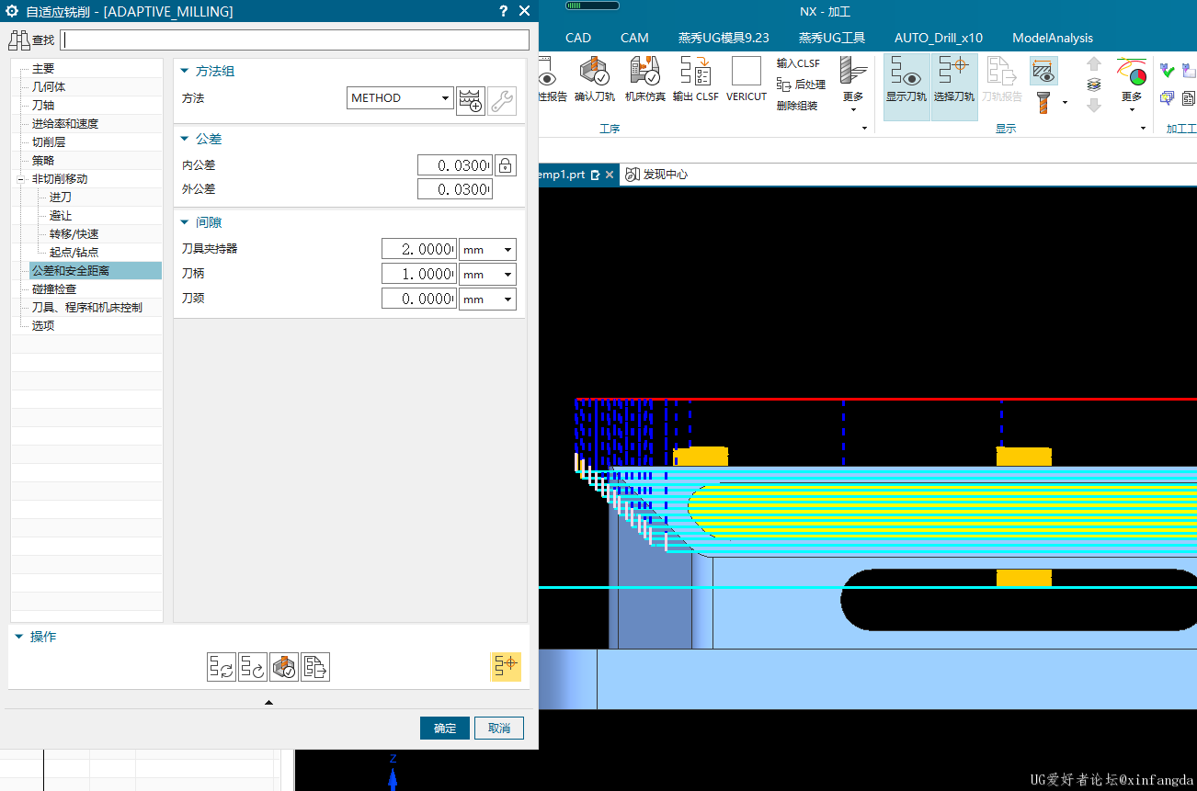The image size is (1197, 791).
Task: Collapse the 非切削移动 tree node
Action: 21,179
